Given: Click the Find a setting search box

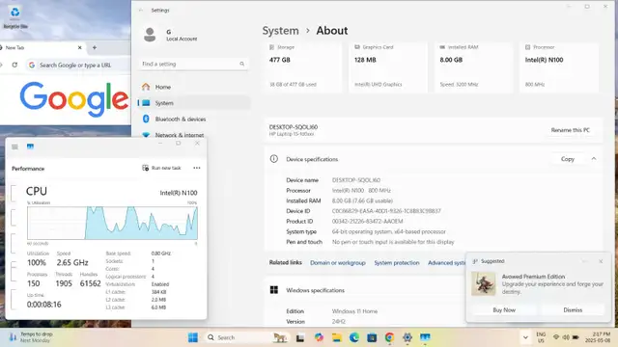Looking at the screenshot, I should (x=193, y=64).
